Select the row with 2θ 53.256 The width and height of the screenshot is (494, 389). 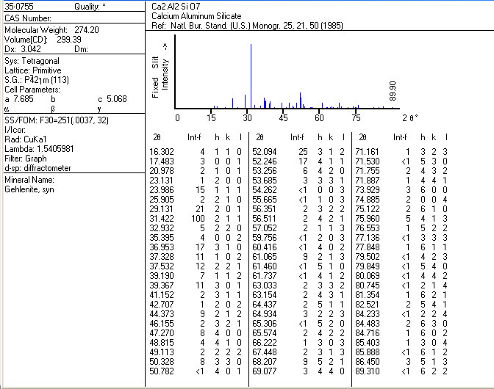tap(298, 171)
